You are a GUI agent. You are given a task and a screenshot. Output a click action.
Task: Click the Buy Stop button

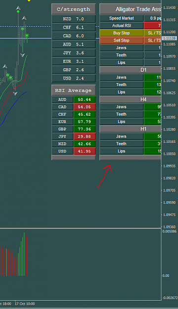[122, 33]
